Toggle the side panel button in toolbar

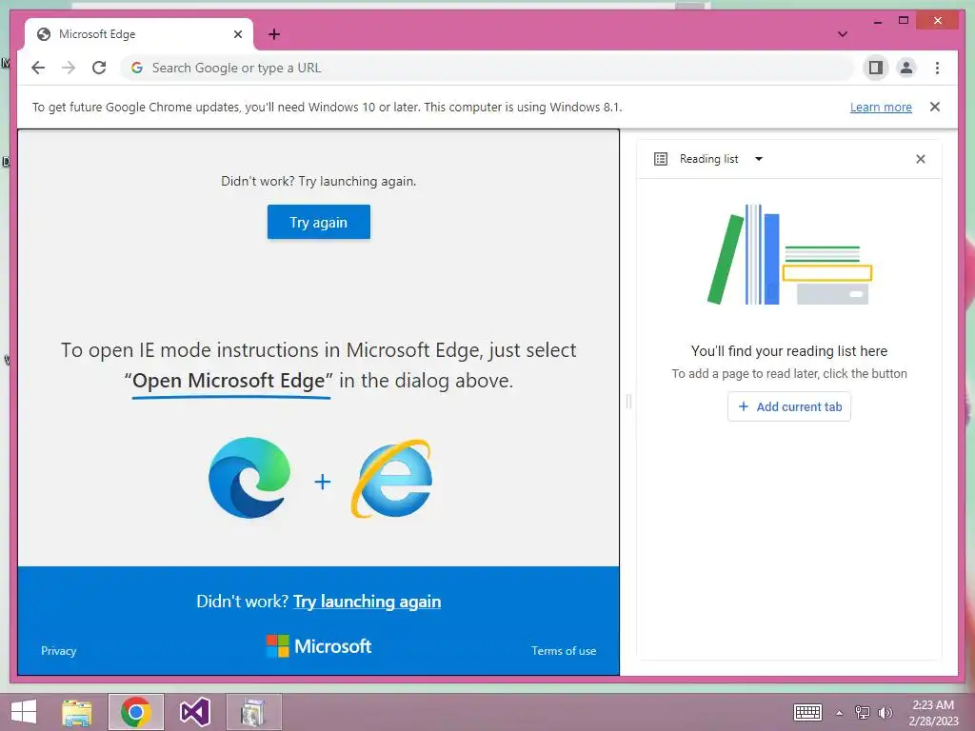(x=876, y=68)
